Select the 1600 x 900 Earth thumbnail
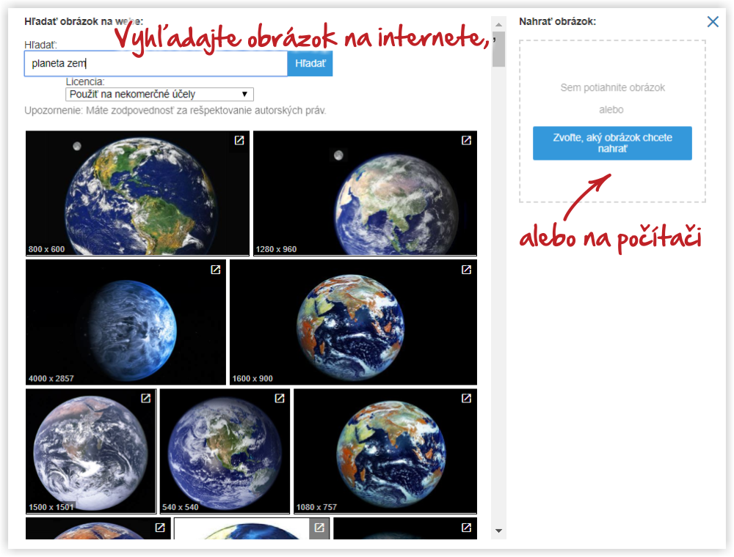The image size is (734, 557). (354, 322)
